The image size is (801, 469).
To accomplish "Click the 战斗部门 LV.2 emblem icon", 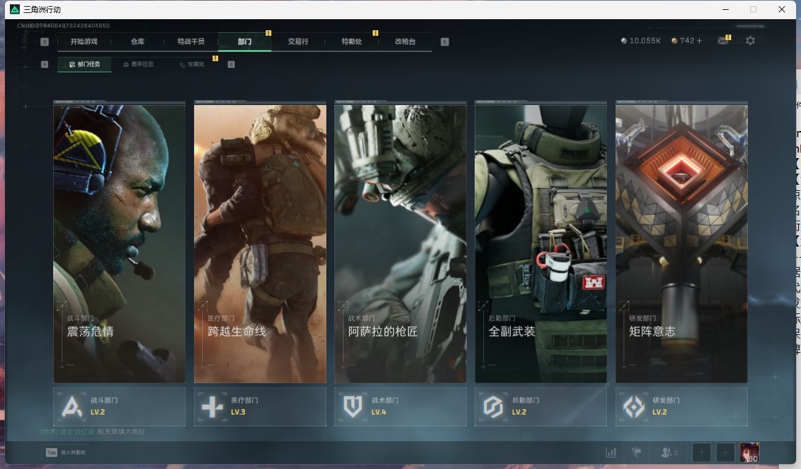I will (x=72, y=407).
